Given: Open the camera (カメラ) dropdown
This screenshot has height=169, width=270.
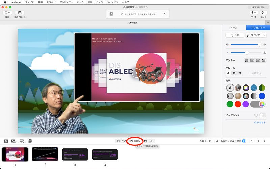Looking at the screenshot, I should coord(264,13).
